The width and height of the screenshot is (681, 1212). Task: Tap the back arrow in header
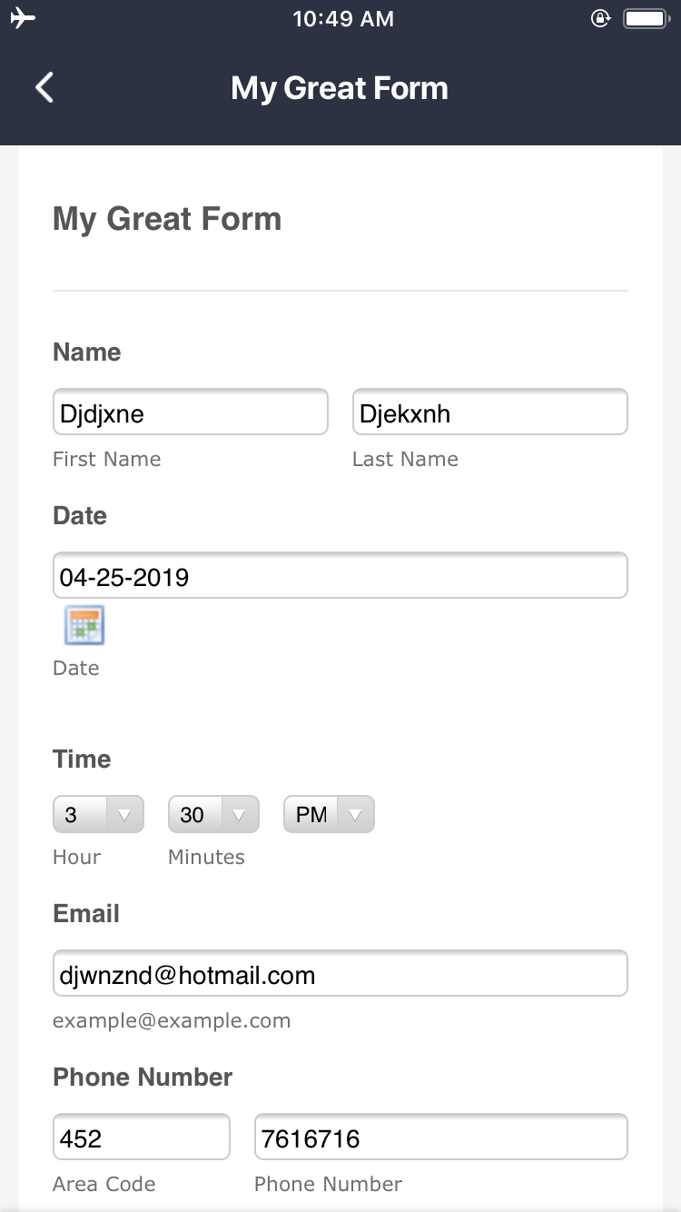44,88
